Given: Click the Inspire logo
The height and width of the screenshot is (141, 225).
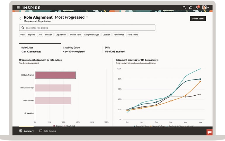Looking at the screenshot, I should 31,8.
